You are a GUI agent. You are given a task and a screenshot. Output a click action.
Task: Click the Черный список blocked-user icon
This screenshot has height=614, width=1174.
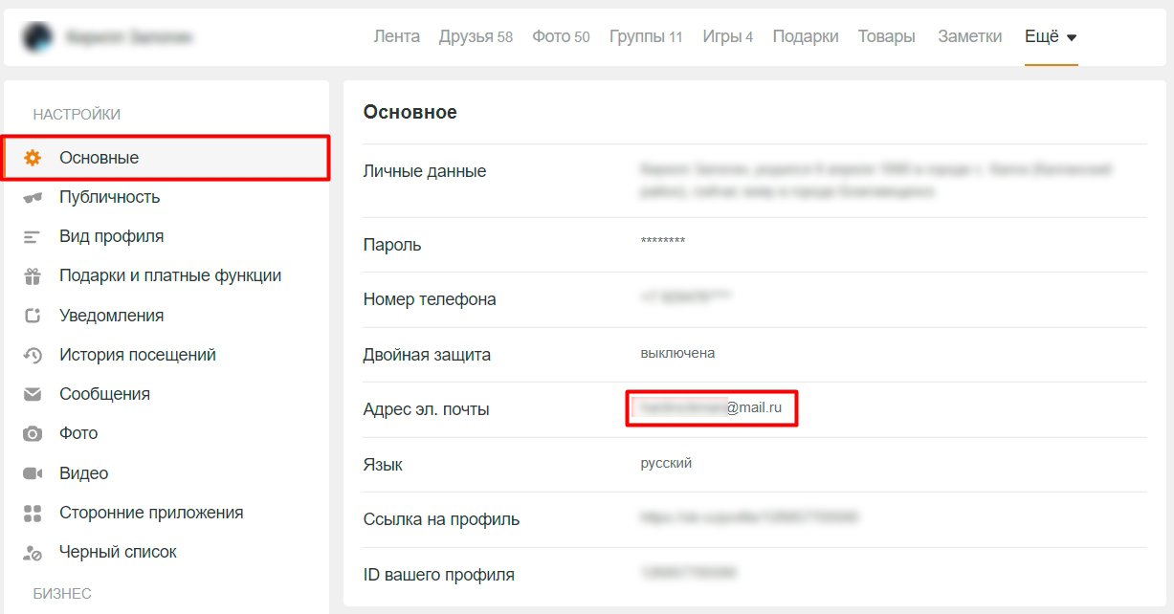coord(33,553)
